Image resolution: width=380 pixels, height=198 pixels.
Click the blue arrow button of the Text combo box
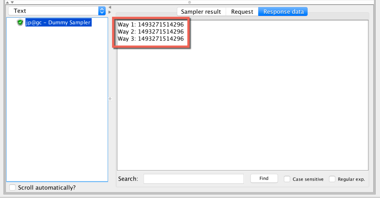[x=102, y=11]
